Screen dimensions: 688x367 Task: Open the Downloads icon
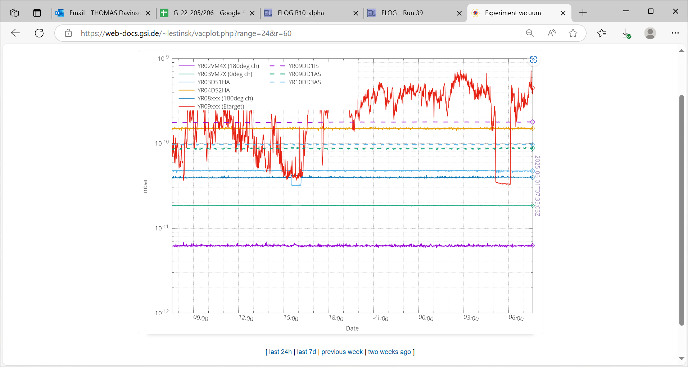tap(626, 33)
